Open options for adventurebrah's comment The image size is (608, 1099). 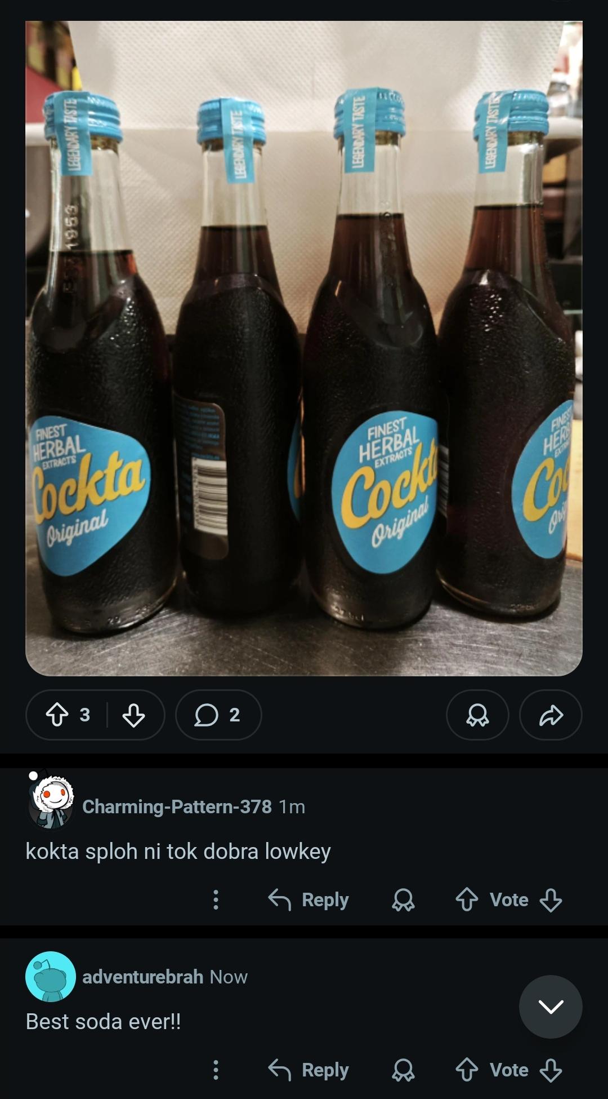point(216,1070)
